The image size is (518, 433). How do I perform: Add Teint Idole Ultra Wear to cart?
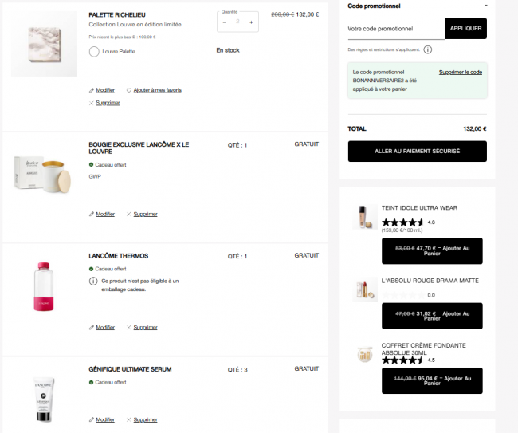pyautogui.click(x=432, y=251)
